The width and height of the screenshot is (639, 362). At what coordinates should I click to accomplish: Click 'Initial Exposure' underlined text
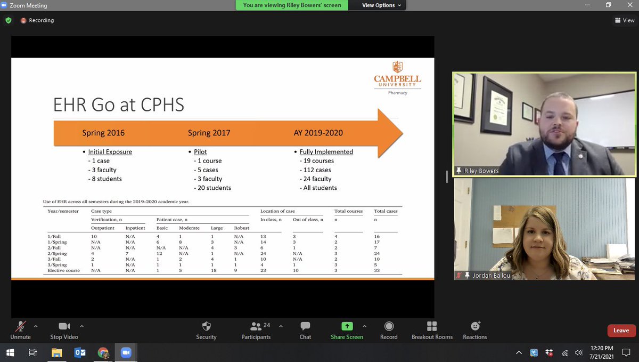coord(110,152)
